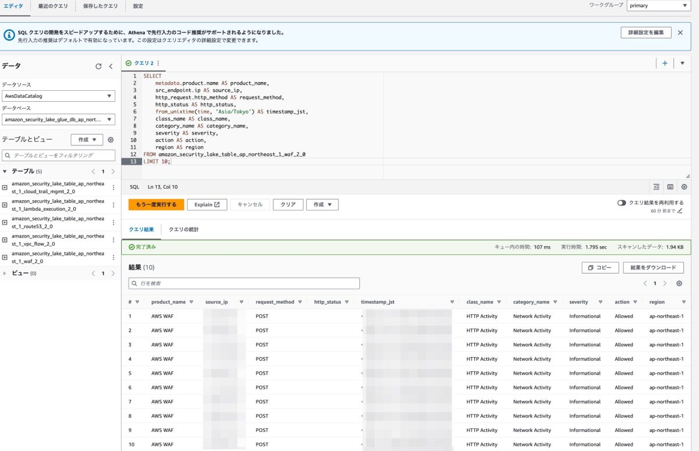The width and height of the screenshot is (699, 451).
Task: Open the data source AwsDataCatalog dropdown
Action: point(58,96)
